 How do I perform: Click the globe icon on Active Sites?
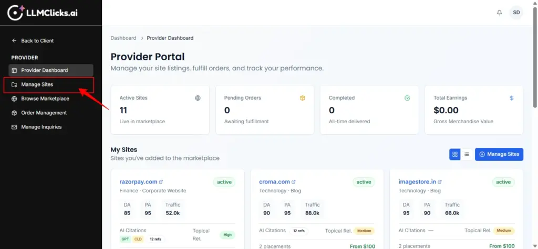tap(198, 98)
